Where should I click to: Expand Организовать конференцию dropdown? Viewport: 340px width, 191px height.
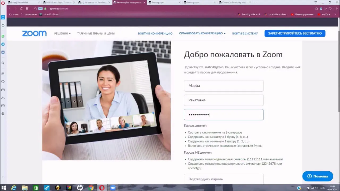pos(202,33)
